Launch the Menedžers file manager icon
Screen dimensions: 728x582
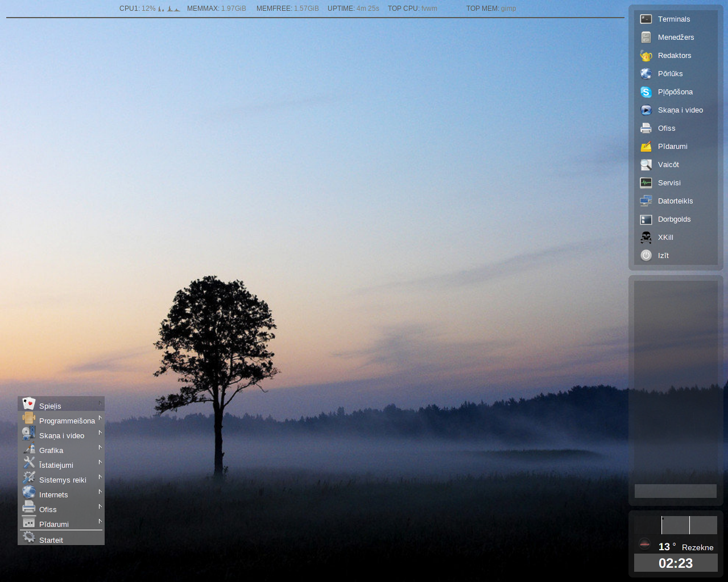click(646, 38)
